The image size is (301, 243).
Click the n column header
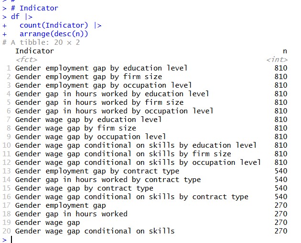(285, 51)
